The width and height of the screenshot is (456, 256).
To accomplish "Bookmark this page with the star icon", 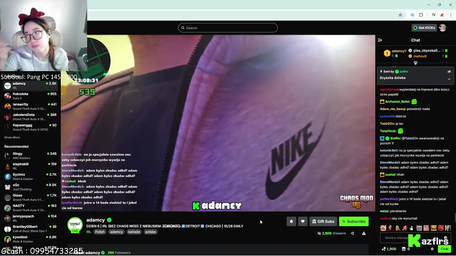I will pos(400,15).
